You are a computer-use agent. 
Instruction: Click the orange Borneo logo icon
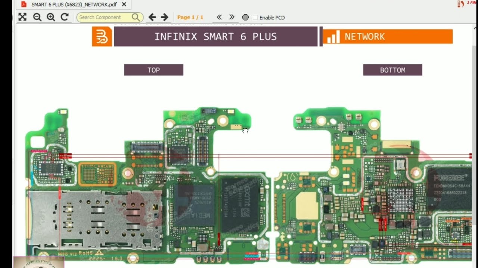point(102,36)
